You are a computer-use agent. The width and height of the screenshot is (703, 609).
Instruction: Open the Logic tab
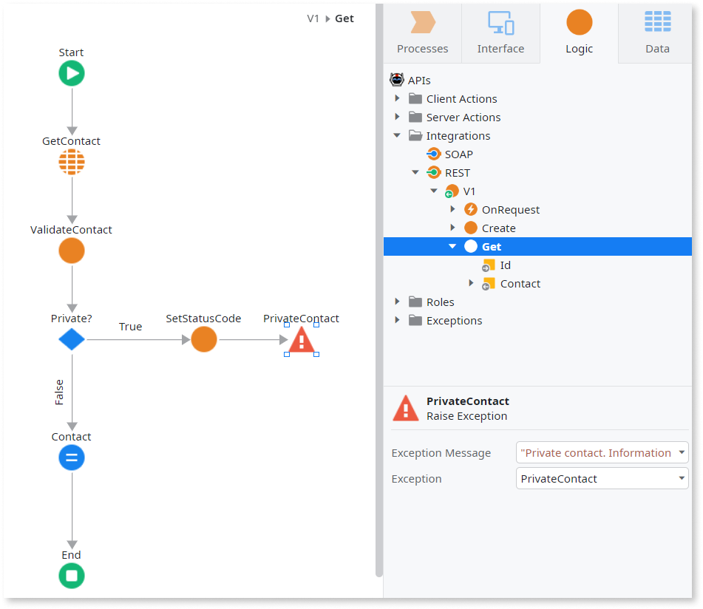(x=579, y=34)
